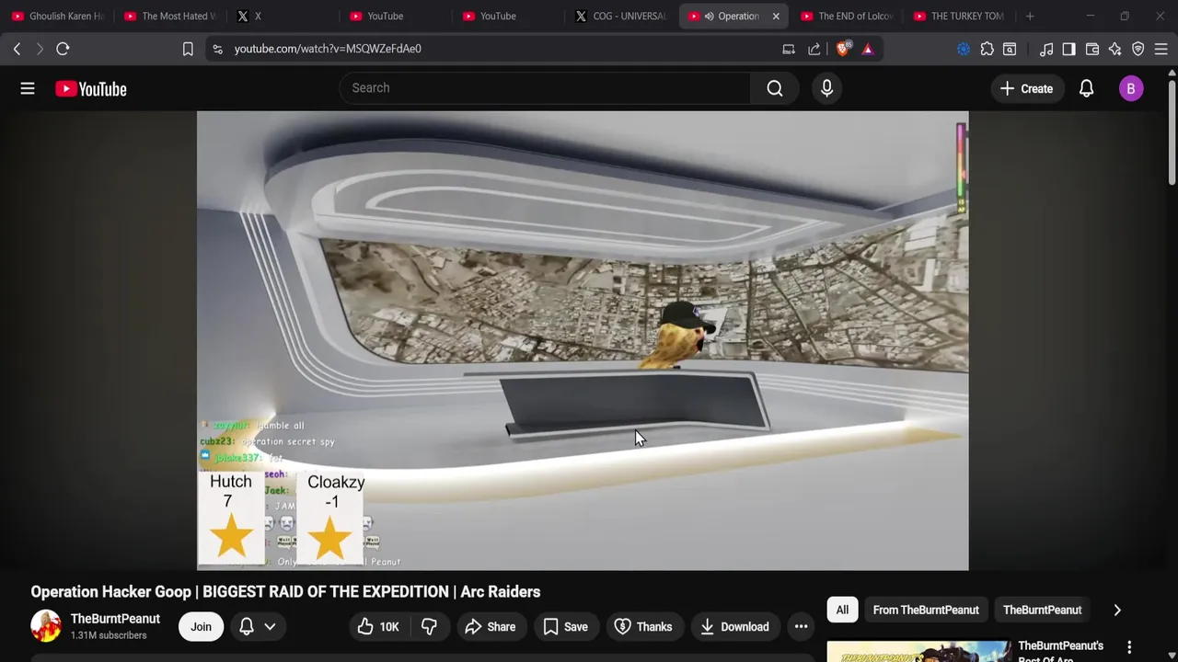Image resolution: width=1178 pixels, height=662 pixels.
Task: Open TheBurntPeanut channel avatar
Action: [x=46, y=626]
